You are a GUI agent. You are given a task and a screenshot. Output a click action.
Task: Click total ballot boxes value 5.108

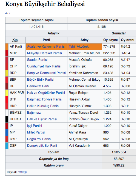pos(102,27)
